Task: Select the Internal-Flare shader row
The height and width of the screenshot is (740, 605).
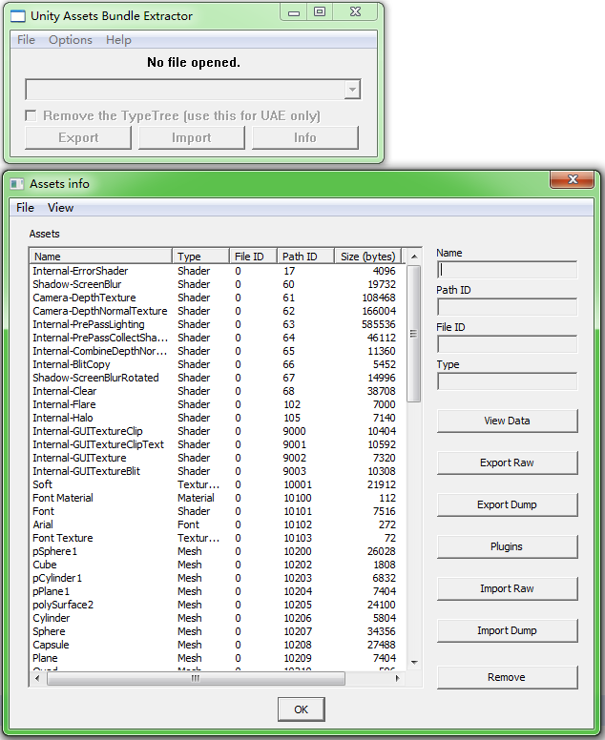Action: pyautogui.click(x=218, y=404)
